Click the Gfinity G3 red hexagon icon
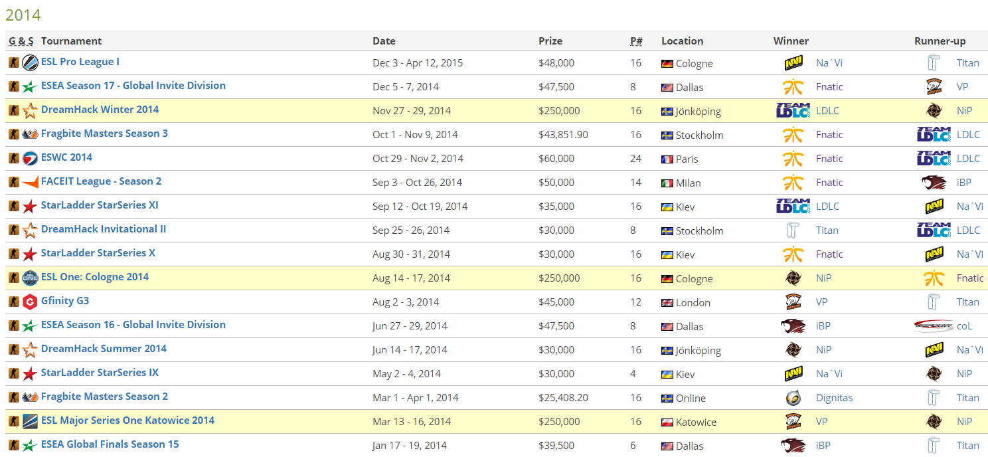This screenshot has width=988, height=457. click(x=30, y=302)
